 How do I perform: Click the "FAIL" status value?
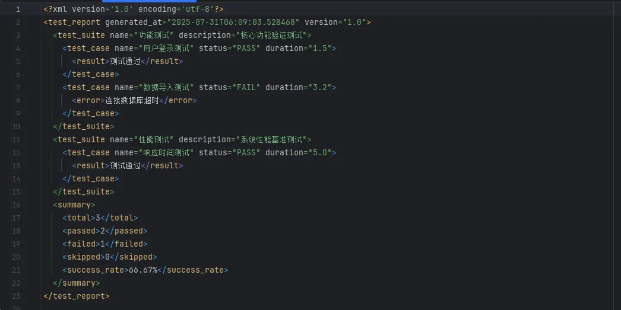(x=246, y=88)
